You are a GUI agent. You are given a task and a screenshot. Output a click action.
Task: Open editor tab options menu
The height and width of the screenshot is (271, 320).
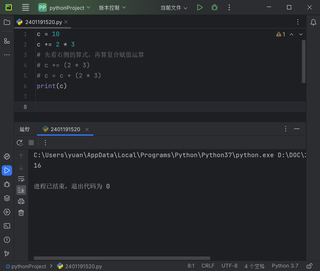point(298,22)
